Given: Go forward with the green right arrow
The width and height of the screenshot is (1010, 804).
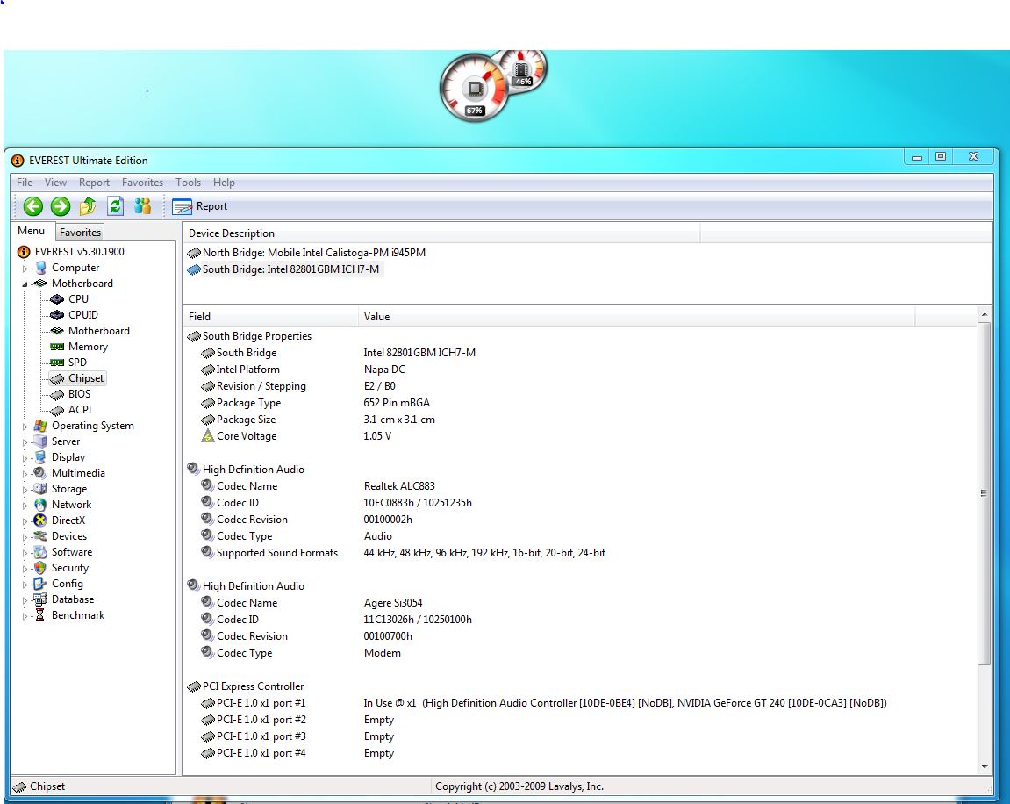Looking at the screenshot, I should [x=61, y=206].
